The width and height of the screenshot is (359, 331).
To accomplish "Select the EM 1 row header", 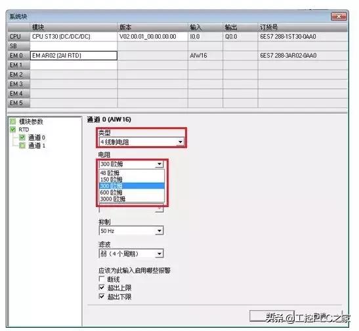I will coord(18,65).
